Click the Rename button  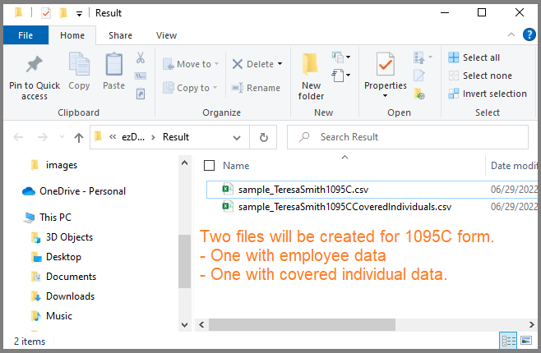pyautogui.click(x=256, y=88)
